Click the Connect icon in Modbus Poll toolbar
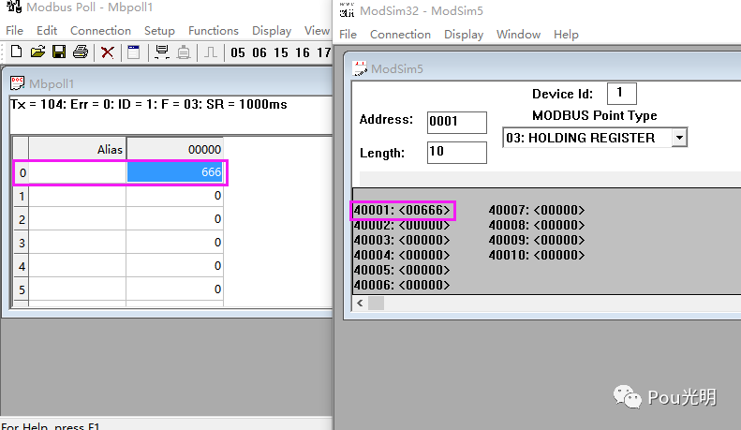Image resolution: width=741 pixels, height=430 pixels. (162, 52)
